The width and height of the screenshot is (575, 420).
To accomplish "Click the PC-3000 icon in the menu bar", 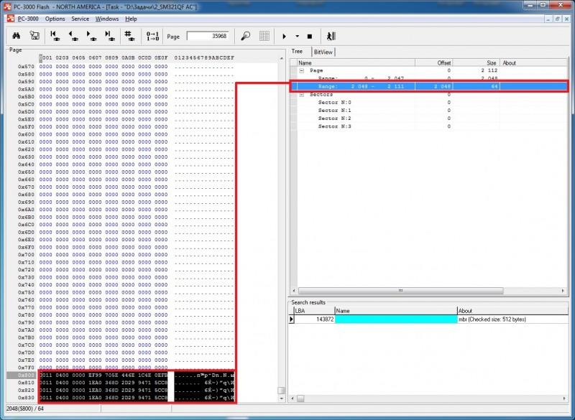I will click(x=11, y=19).
